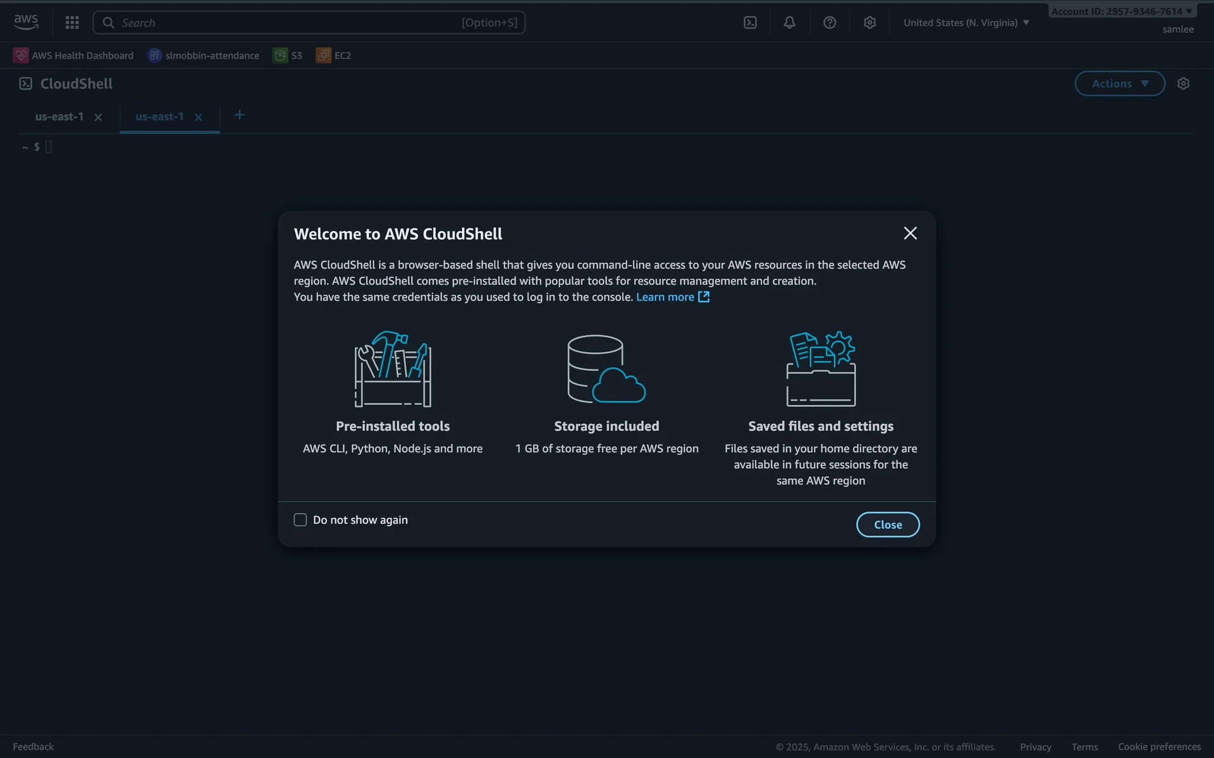Open the S3 favorite shortcut

(x=288, y=56)
